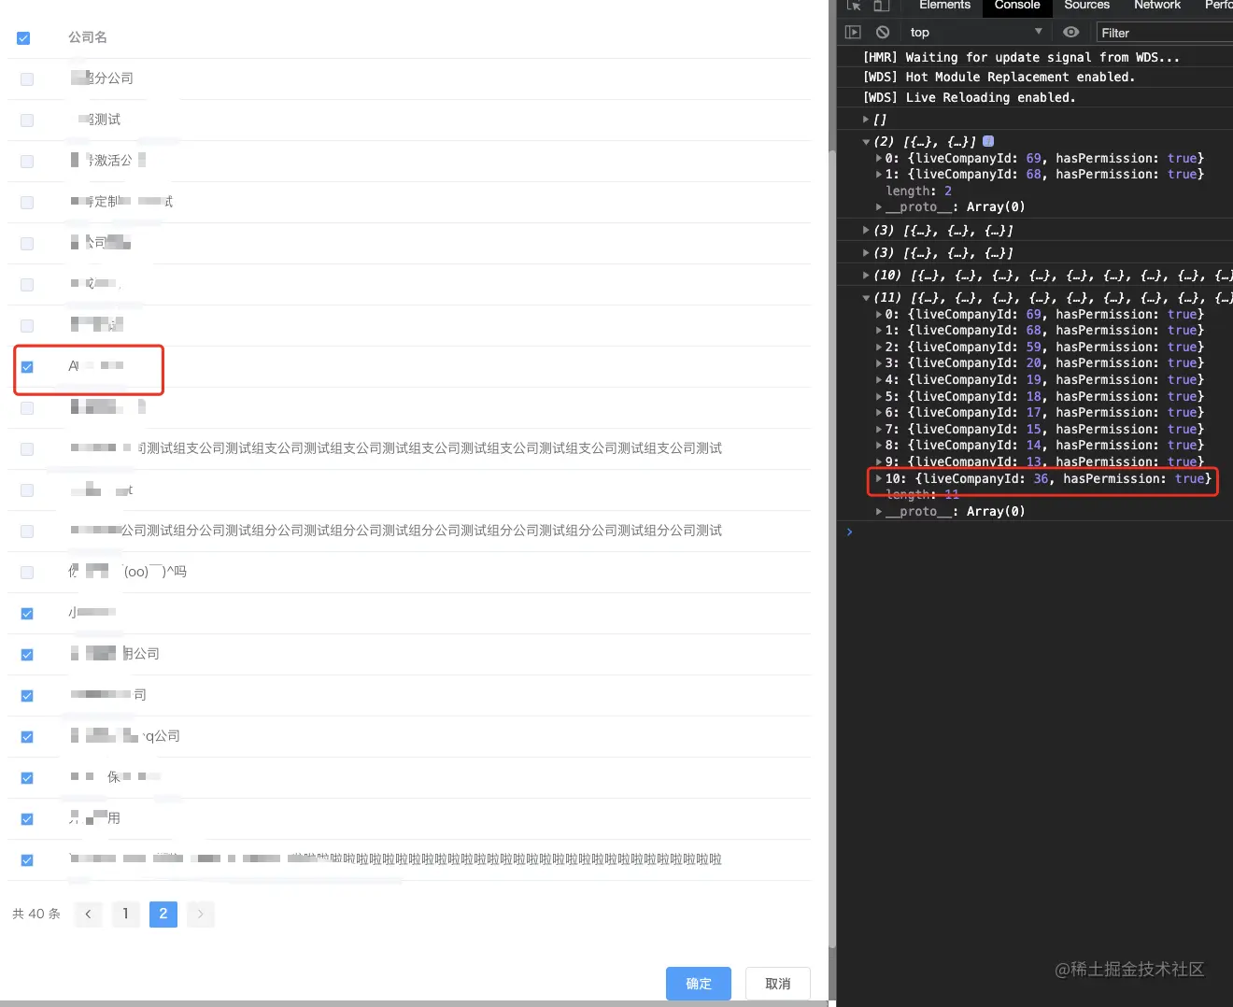Expand the empty [] array log
Screen dimensions: 1233x1007
(866, 120)
